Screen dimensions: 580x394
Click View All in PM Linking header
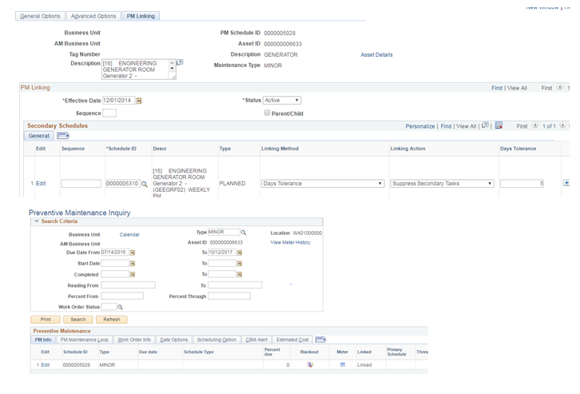[x=517, y=88]
